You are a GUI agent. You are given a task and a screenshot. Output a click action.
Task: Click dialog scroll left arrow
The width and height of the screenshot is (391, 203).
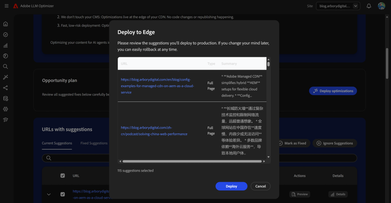coord(120,161)
